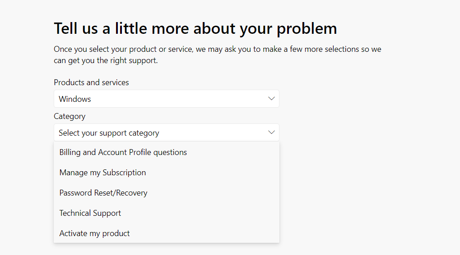Click the 'Tell us a little more' heading

pyautogui.click(x=195, y=29)
